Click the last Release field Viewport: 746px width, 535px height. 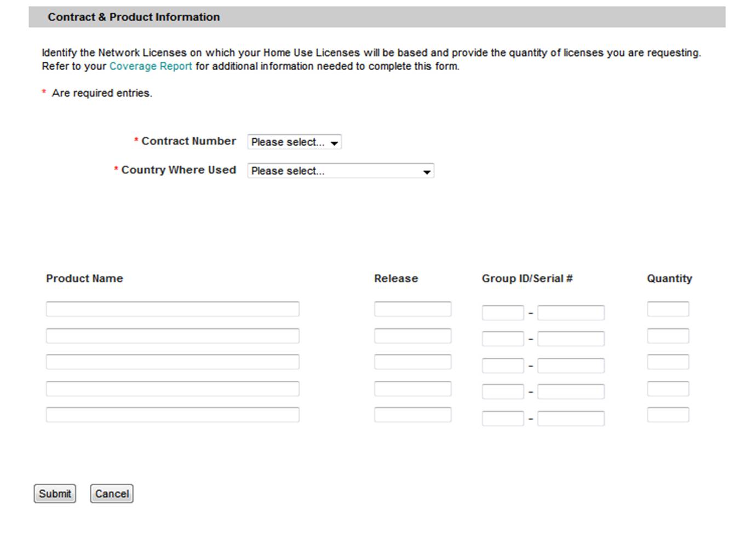(412, 414)
